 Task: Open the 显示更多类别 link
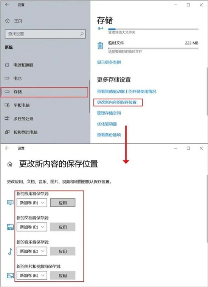click(109, 62)
